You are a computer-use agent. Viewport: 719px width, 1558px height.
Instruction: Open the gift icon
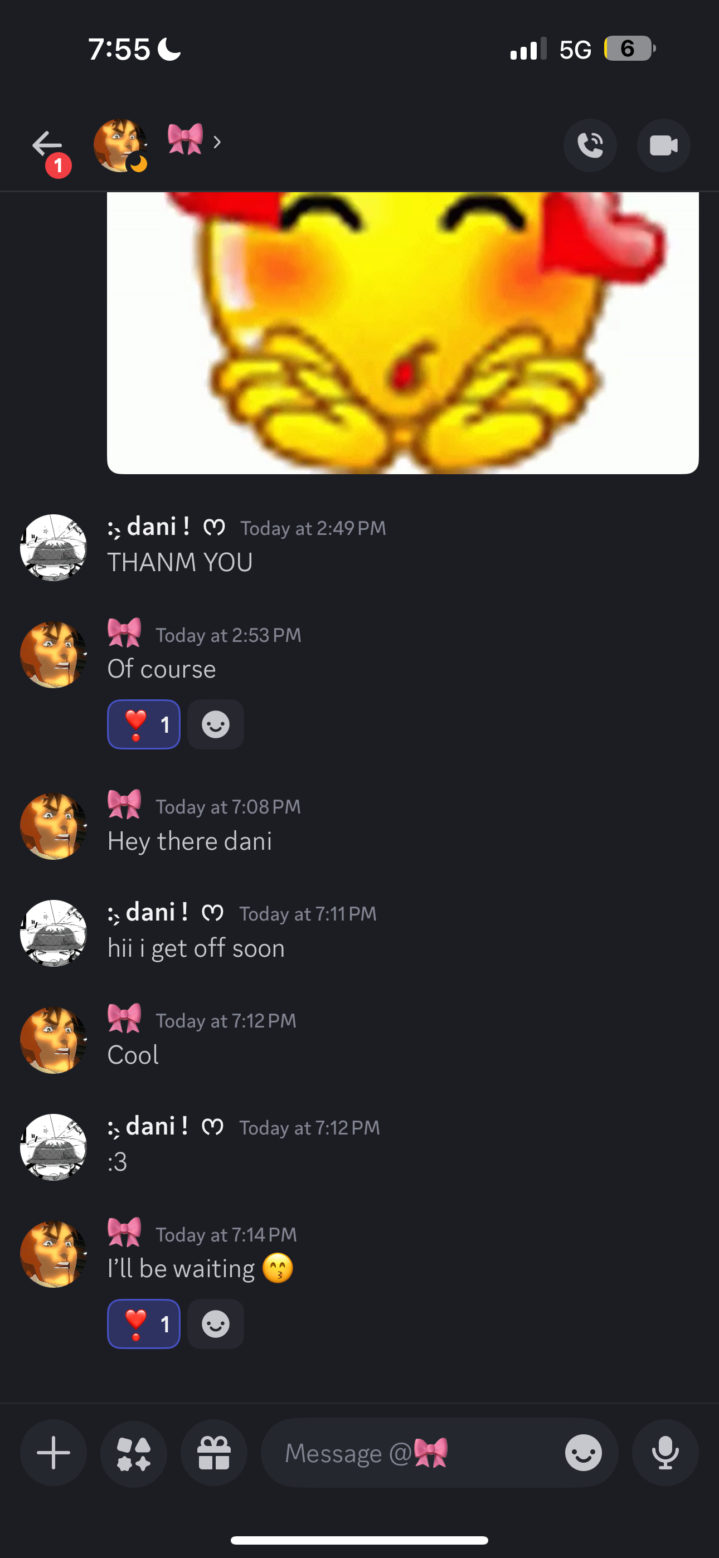pyautogui.click(x=213, y=1453)
